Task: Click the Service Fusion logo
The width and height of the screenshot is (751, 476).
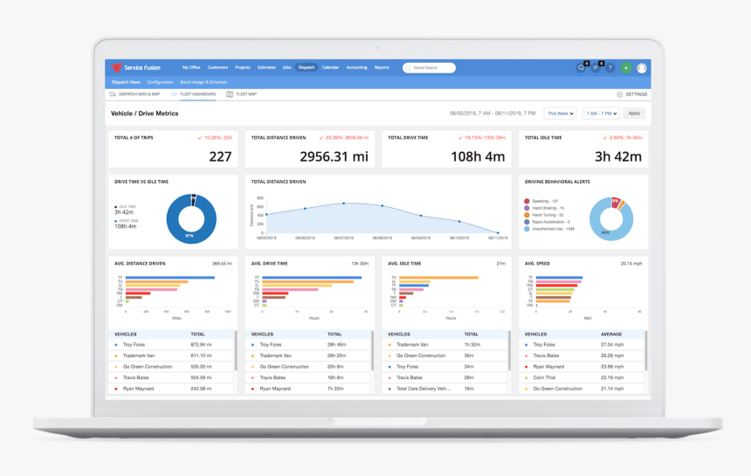Action: pyautogui.click(x=135, y=67)
